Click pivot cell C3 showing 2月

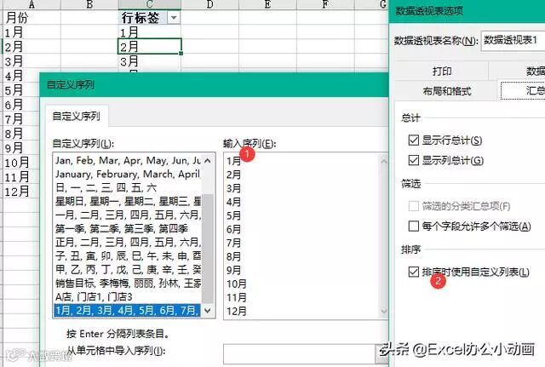150,46
